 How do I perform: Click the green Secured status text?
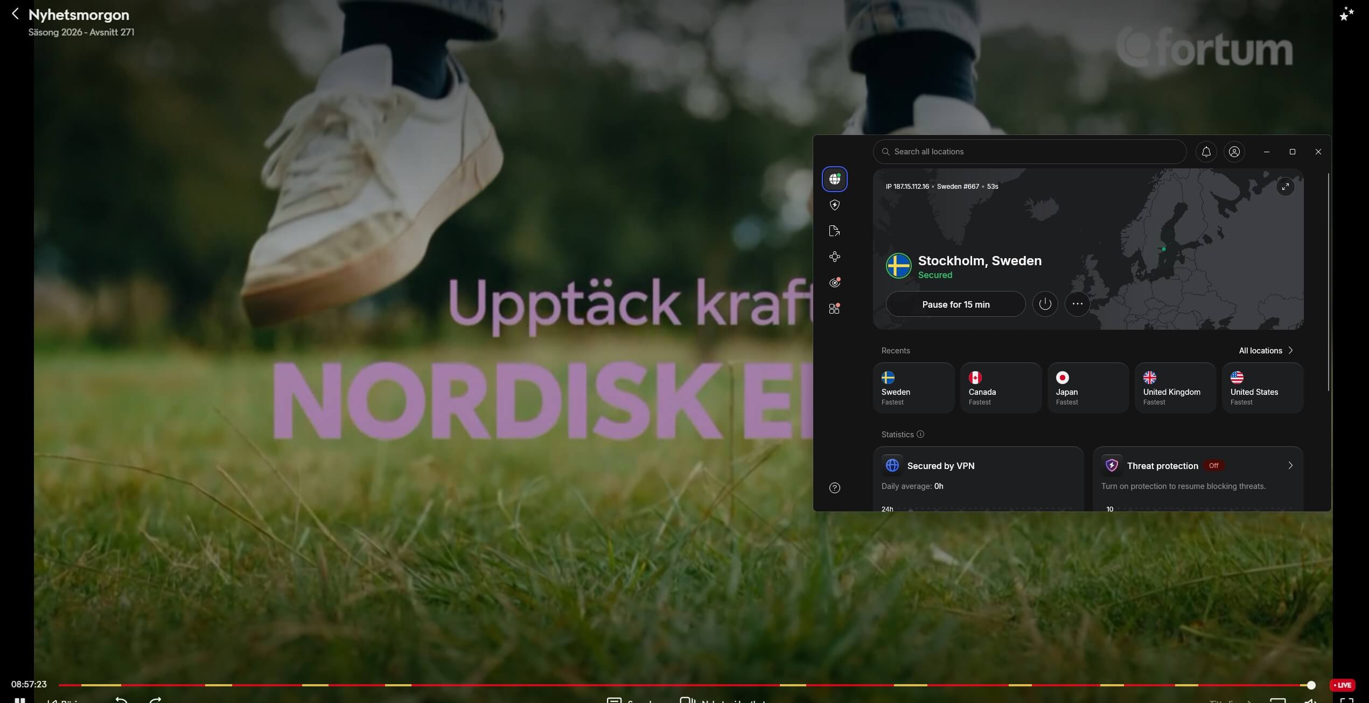point(935,275)
